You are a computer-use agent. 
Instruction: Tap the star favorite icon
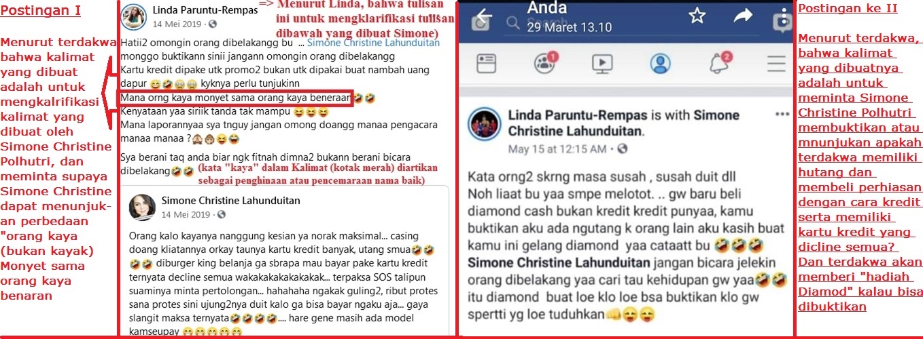[697, 16]
